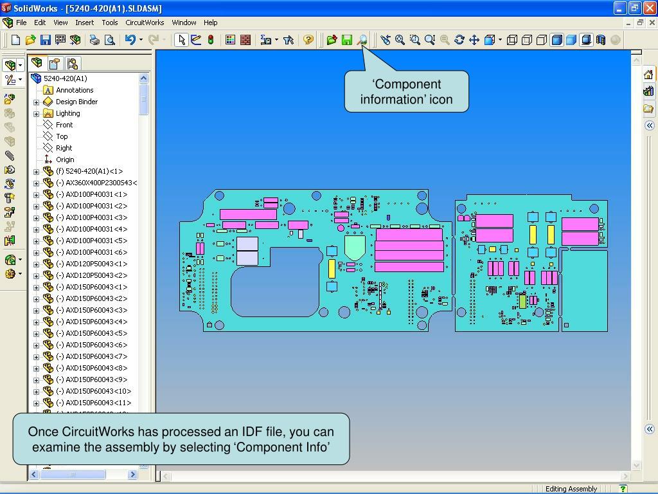The height and width of the screenshot is (494, 658).
Task: Switch to Wireframe display mode
Action: 512,40
